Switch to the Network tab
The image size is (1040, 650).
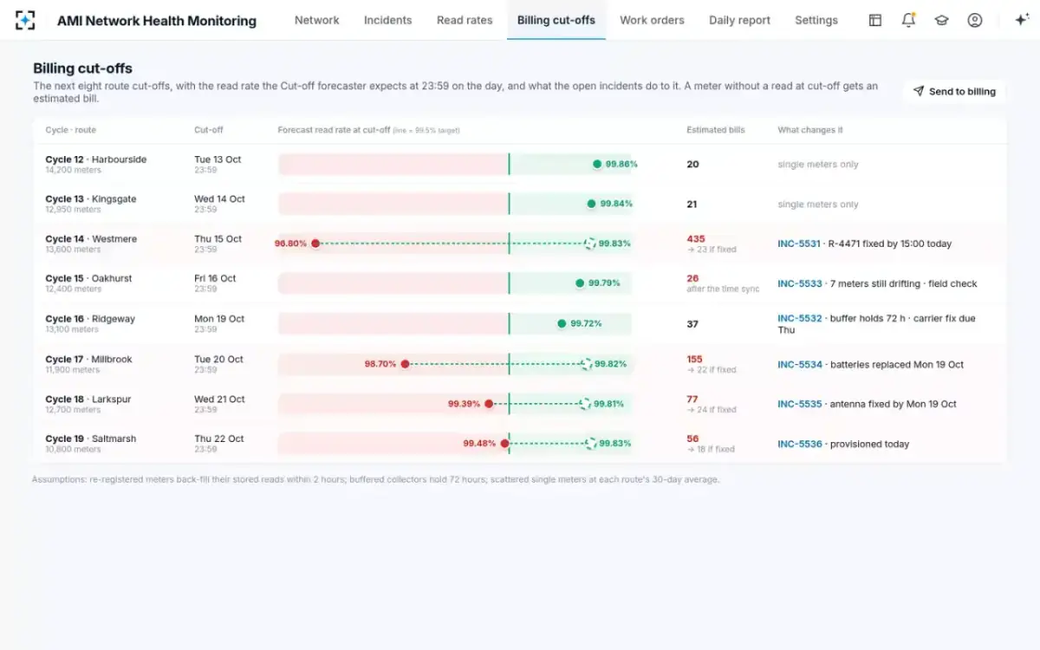[317, 20]
